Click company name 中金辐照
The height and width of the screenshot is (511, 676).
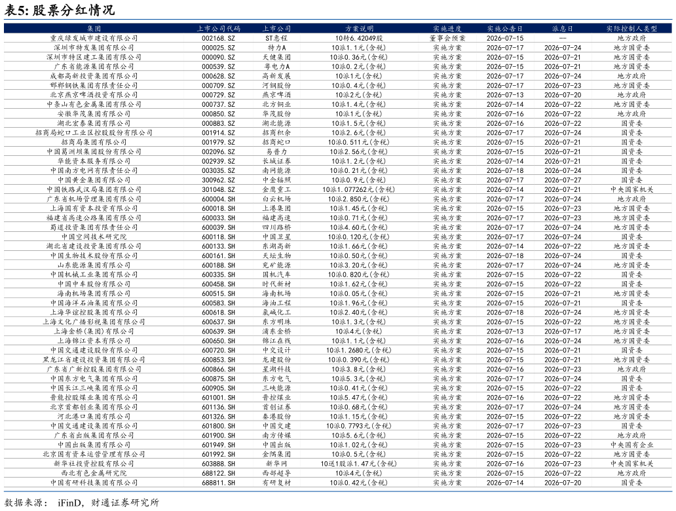tap(277, 180)
